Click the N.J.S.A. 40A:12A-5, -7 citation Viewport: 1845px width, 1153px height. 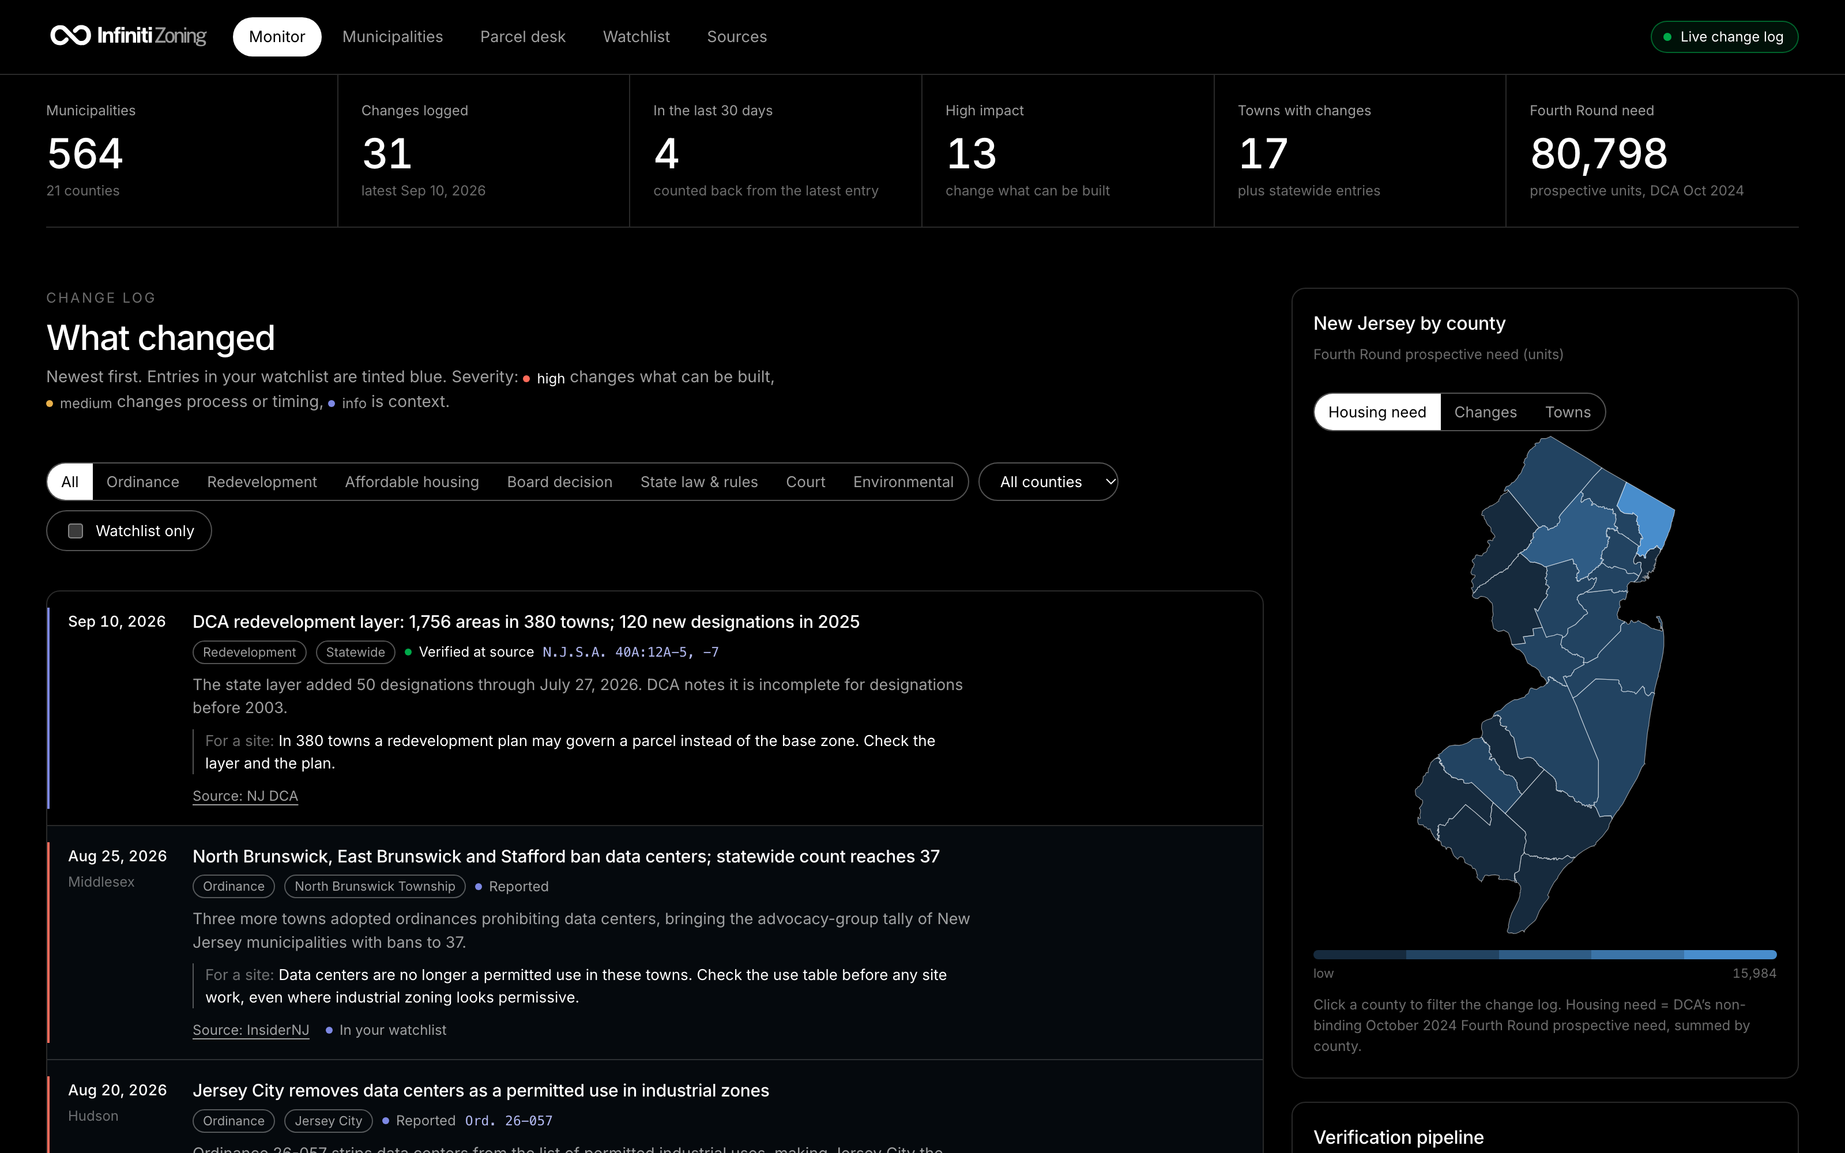click(x=631, y=652)
